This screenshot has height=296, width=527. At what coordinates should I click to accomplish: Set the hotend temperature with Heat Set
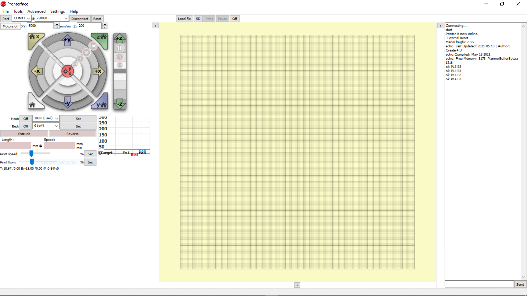(x=78, y=119)
